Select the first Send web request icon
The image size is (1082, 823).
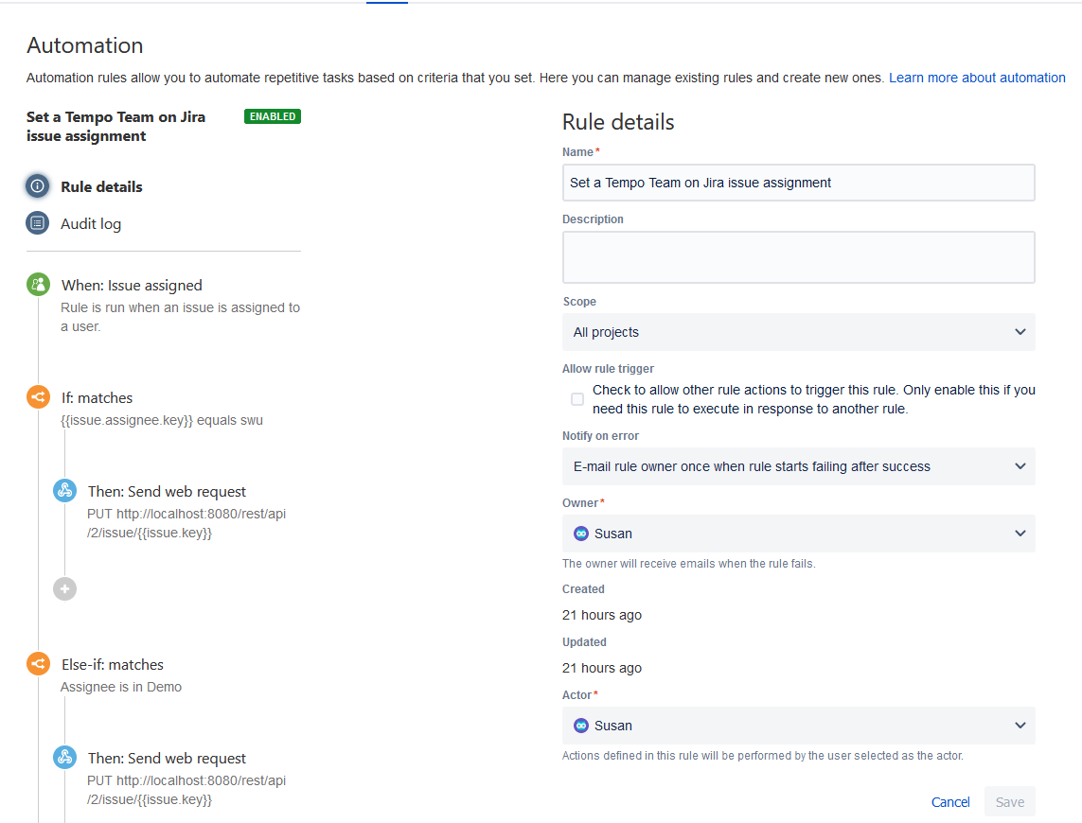64,491
